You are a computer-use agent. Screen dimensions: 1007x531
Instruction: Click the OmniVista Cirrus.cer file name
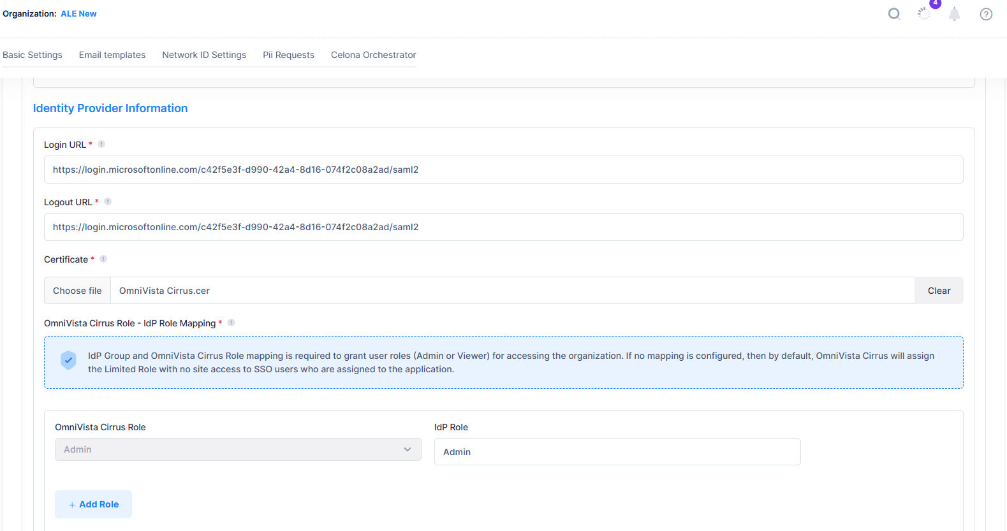[x=165, y=291]
